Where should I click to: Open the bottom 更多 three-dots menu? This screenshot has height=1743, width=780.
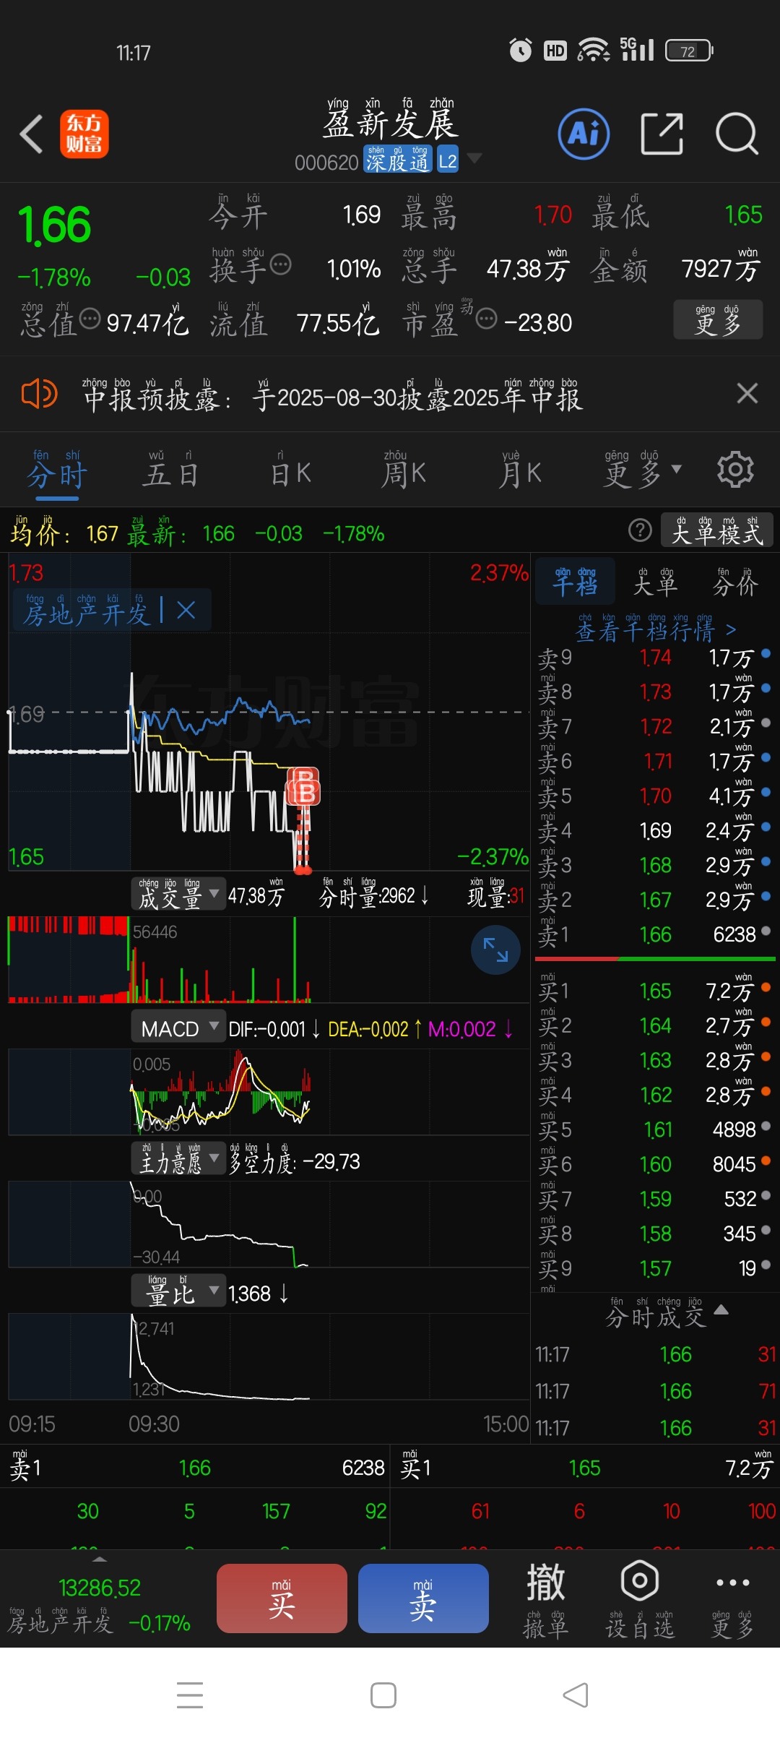point(732,1598)
